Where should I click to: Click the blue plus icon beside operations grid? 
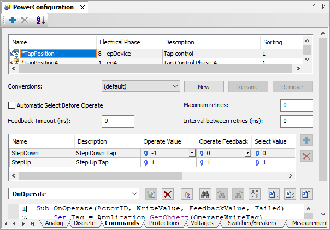click(x=307, y=141)
